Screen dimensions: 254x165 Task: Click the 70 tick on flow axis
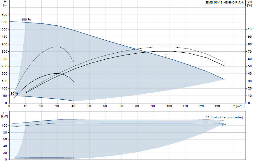click(x=121, y=106)
